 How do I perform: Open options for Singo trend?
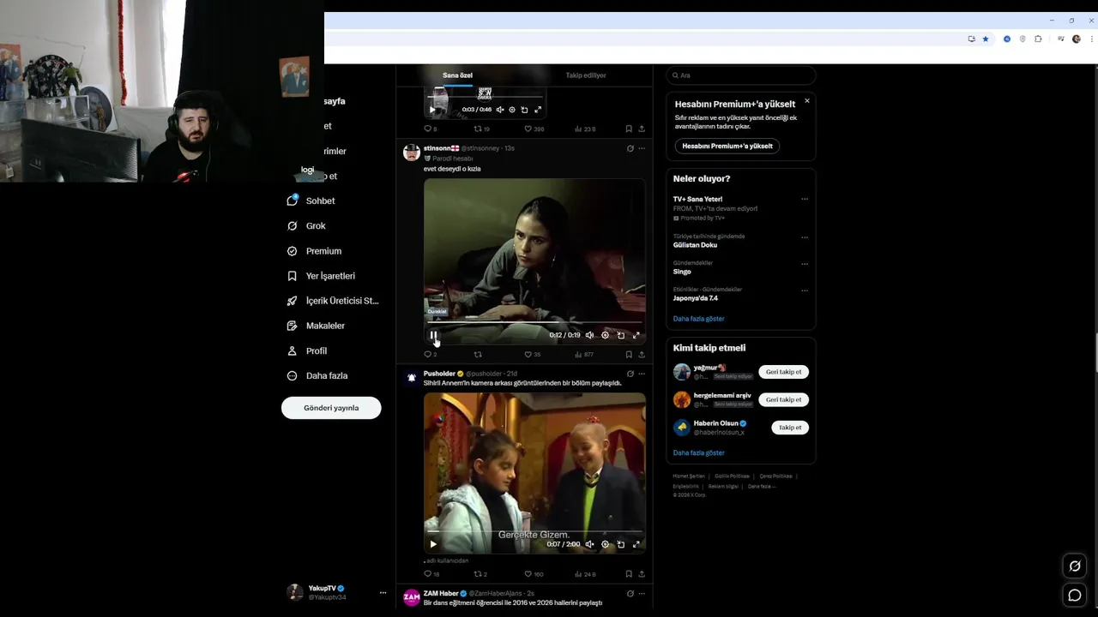coord(805,264)
